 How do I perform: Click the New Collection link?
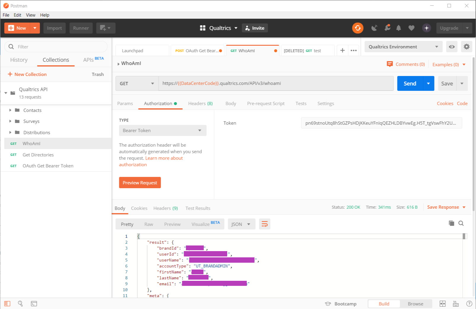[27, 74]
